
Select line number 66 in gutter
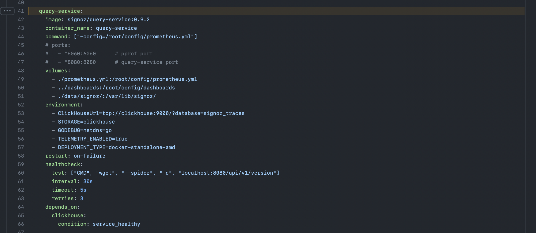point(21,224)
